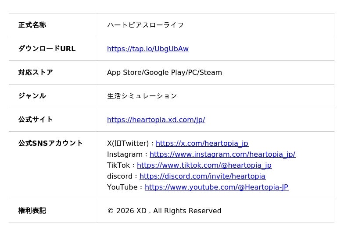The width and height of the screenshot is (351, 236).
Task: Open the YouTube @Heartopia-JP channel link
Action: 216,187
